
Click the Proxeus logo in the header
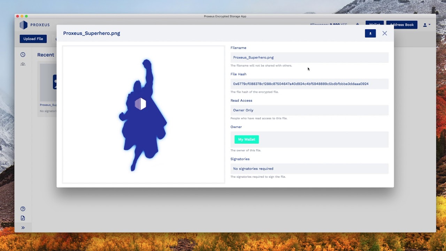(x=34, y=25)
